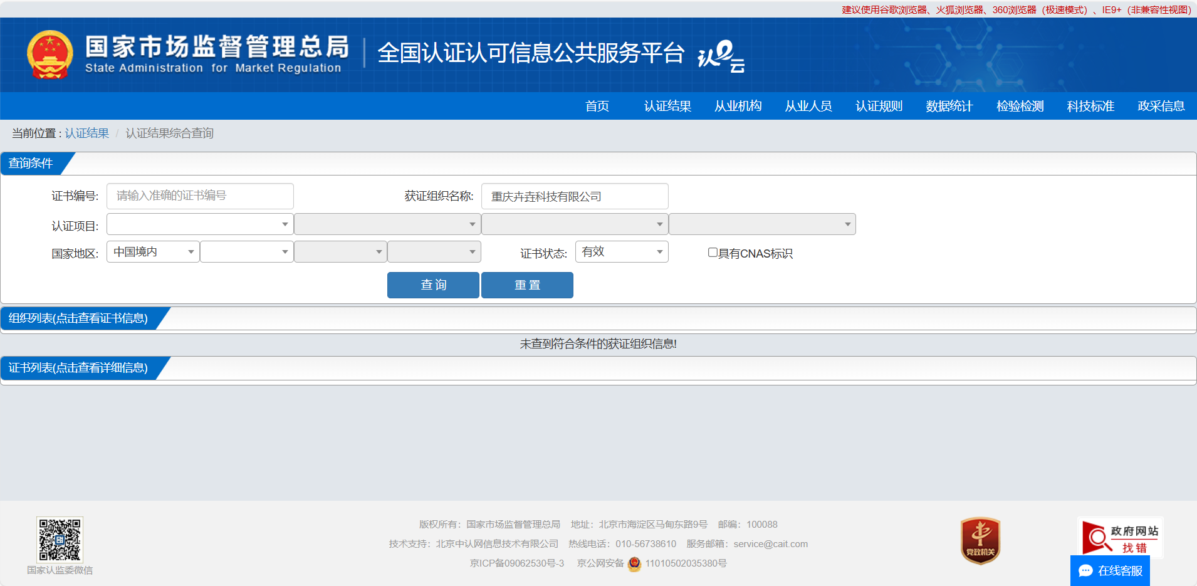Click the browser recommendation notice in red
Screen dimensions: 1197x586
1017,9
